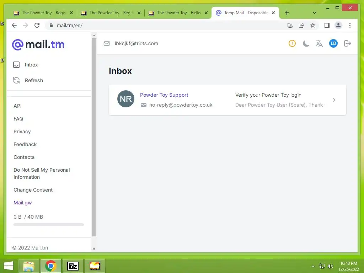Image resolution: width=364 pixels, height=273 pixels.
Task: Open the FAQ page
Action: (18, 119)
